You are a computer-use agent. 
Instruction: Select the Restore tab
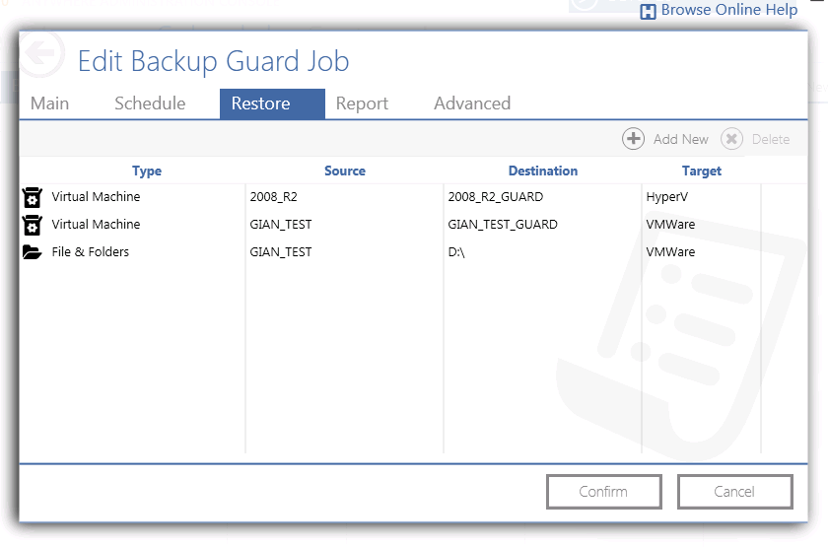[x=272, y=103]
